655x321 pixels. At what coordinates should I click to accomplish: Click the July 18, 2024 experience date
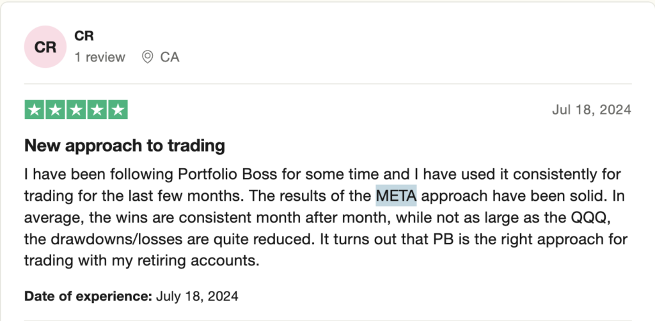(x=197, y=296)
